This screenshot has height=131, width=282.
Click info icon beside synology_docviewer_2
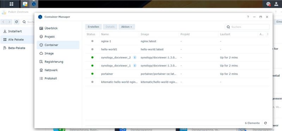(x=135, y=58)
